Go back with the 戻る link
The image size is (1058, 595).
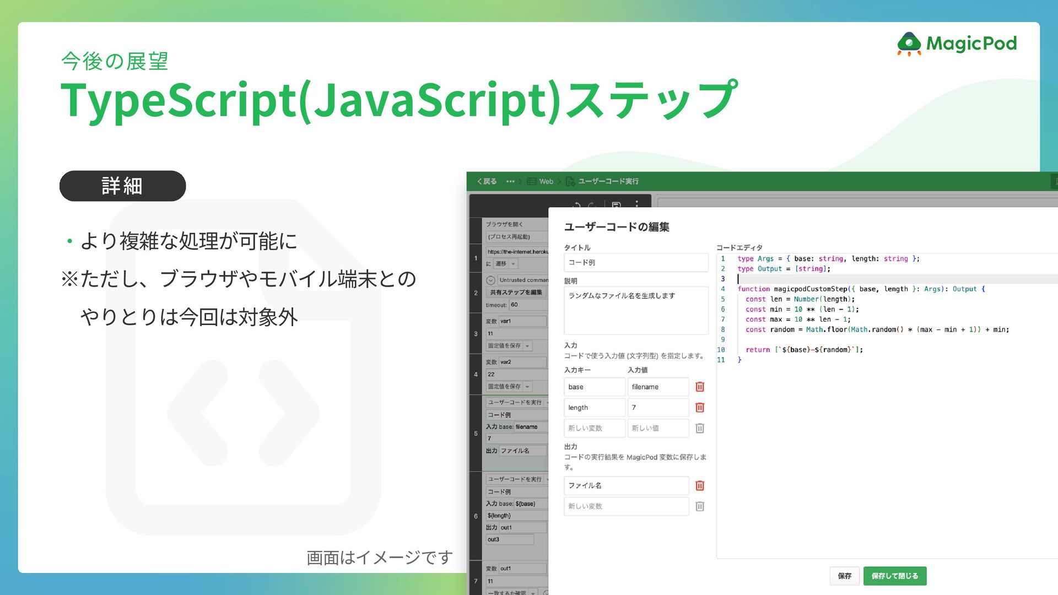click(487, 181)
